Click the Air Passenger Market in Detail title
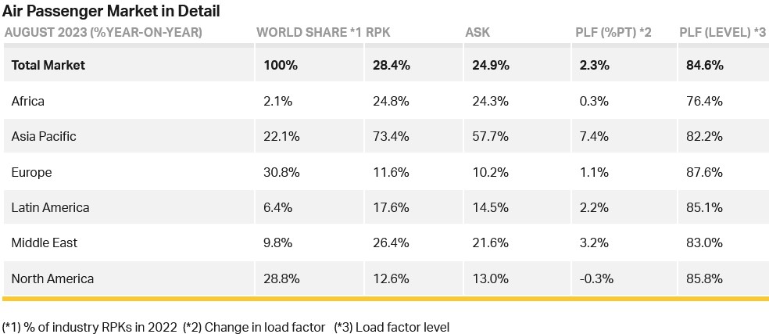 click(111, 10)
